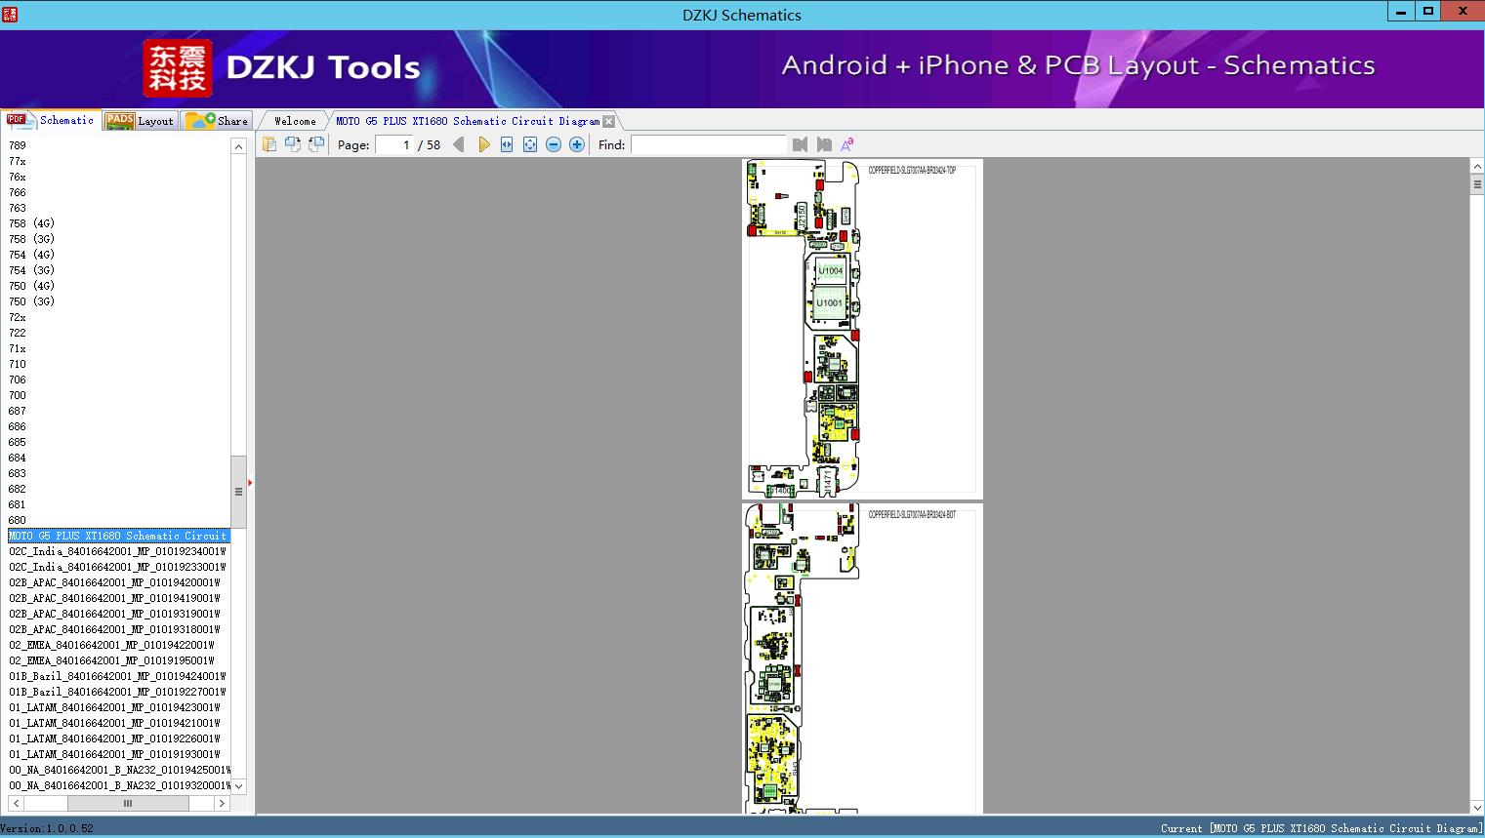Select the 758 (3G) entry

31,239
